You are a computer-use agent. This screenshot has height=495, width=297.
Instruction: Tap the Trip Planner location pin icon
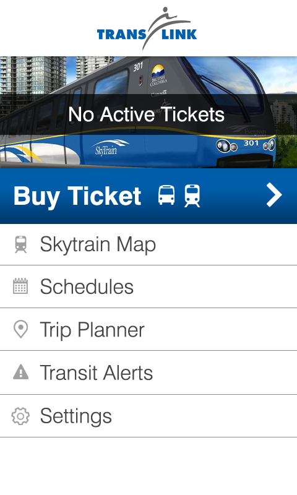(x=21, y=329)
